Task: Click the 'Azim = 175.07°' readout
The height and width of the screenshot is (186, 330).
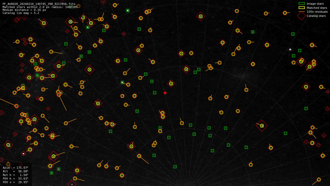Action: point(15,168)
